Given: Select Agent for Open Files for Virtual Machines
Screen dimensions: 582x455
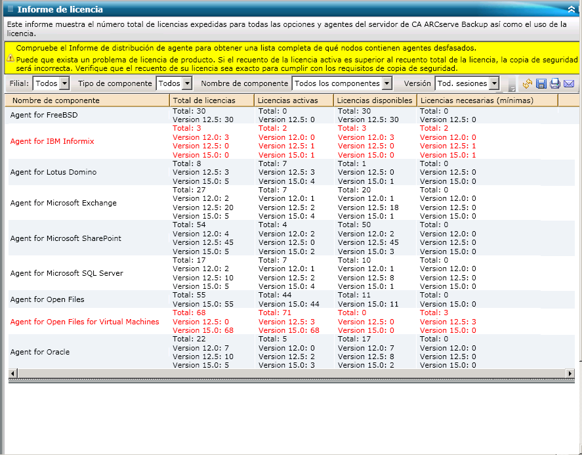Looking at the screenshot, I should [x=85, y=322].
